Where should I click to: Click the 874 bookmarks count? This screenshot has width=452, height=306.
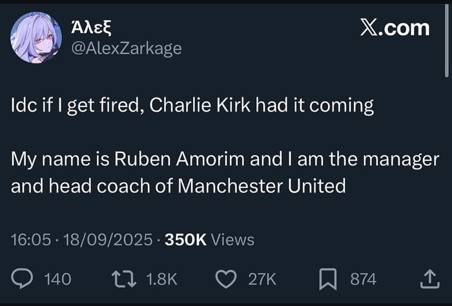click(363, 279)
